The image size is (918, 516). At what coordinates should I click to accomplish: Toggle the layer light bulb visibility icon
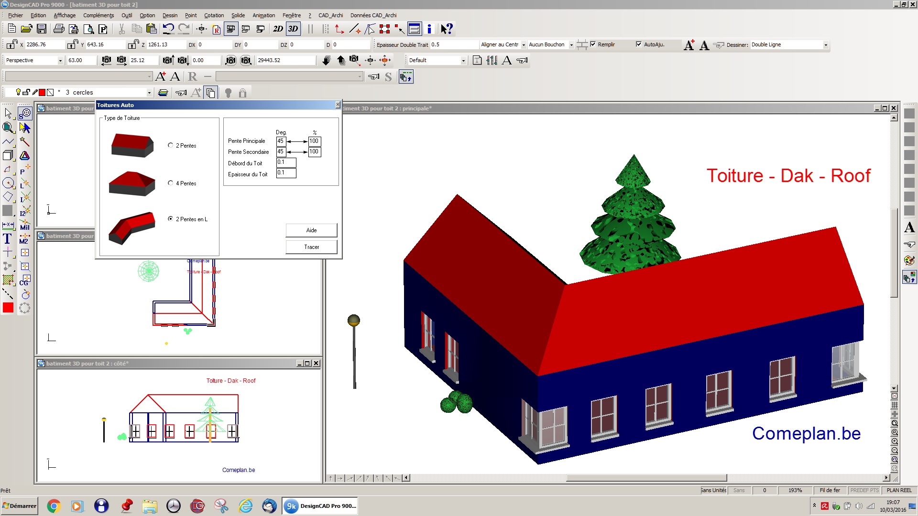point(18,92)
